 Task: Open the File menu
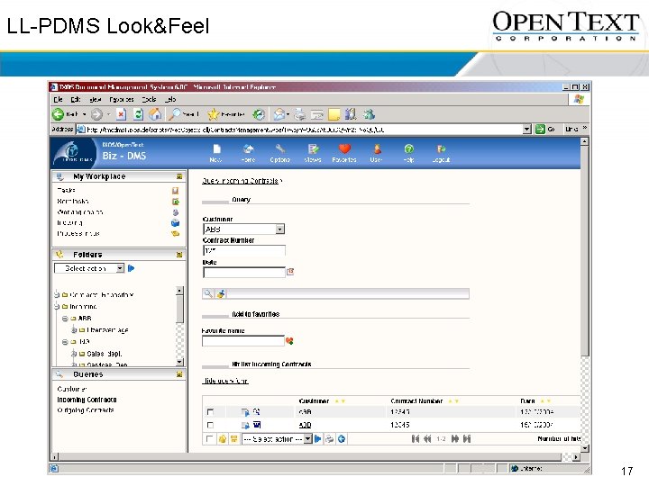pos(58,99)
